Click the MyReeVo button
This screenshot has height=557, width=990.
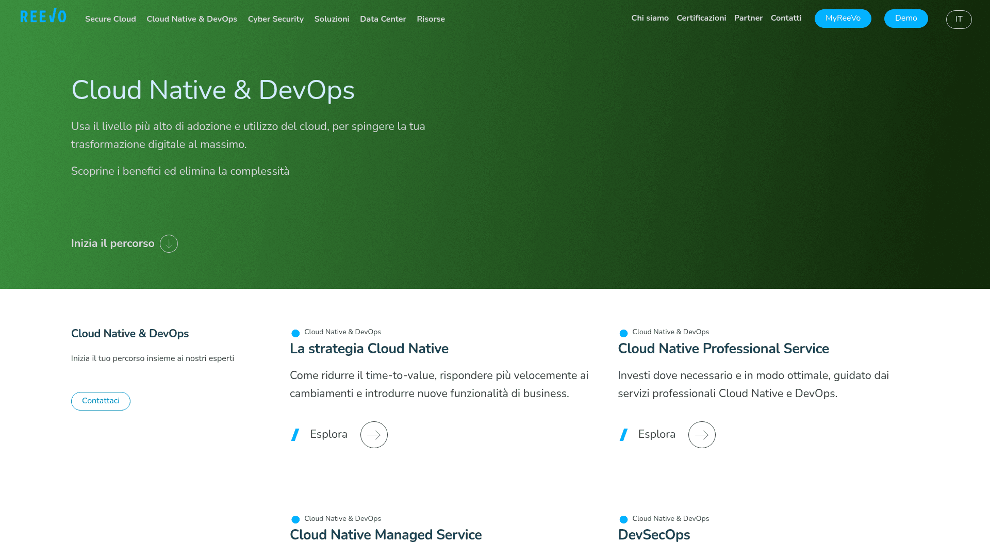tap(843, 18)
